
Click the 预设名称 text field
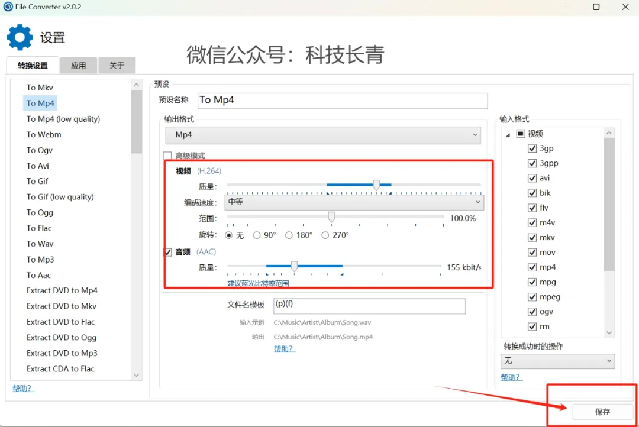342,101
